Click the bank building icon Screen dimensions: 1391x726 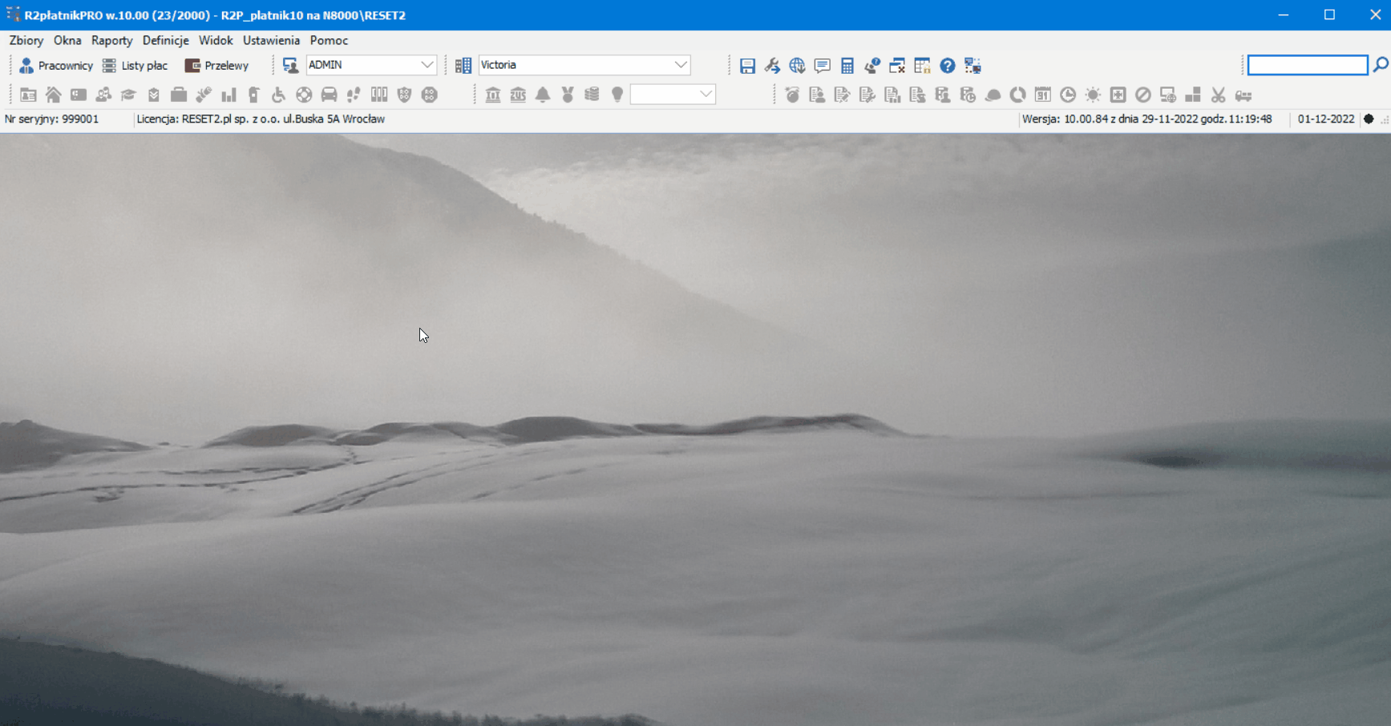click(493, 95)
